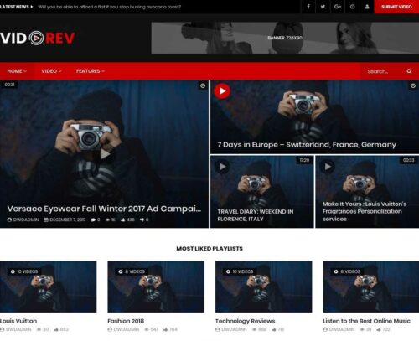Open the Fashion 2018 playlist thumbnail
419x341 pixels.
[156, 287]
